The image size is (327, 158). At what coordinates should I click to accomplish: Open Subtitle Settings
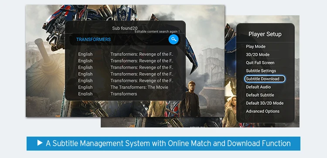(x=261, y=71)
